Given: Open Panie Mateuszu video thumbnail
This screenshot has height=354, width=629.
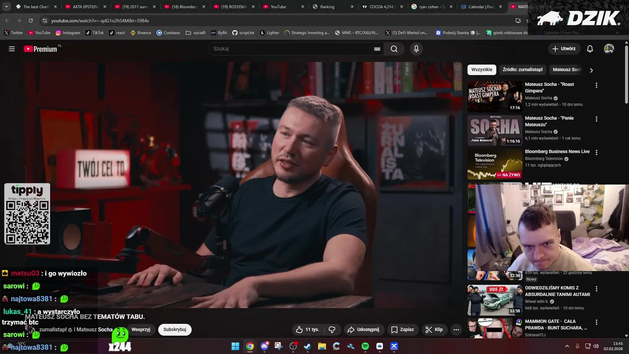Looking at the screenshot, I should 495,130.
